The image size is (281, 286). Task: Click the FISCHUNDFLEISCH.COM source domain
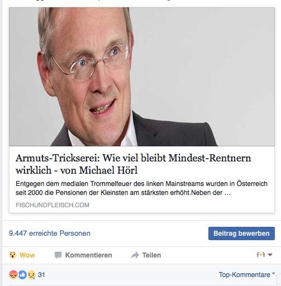coord(53,205)
